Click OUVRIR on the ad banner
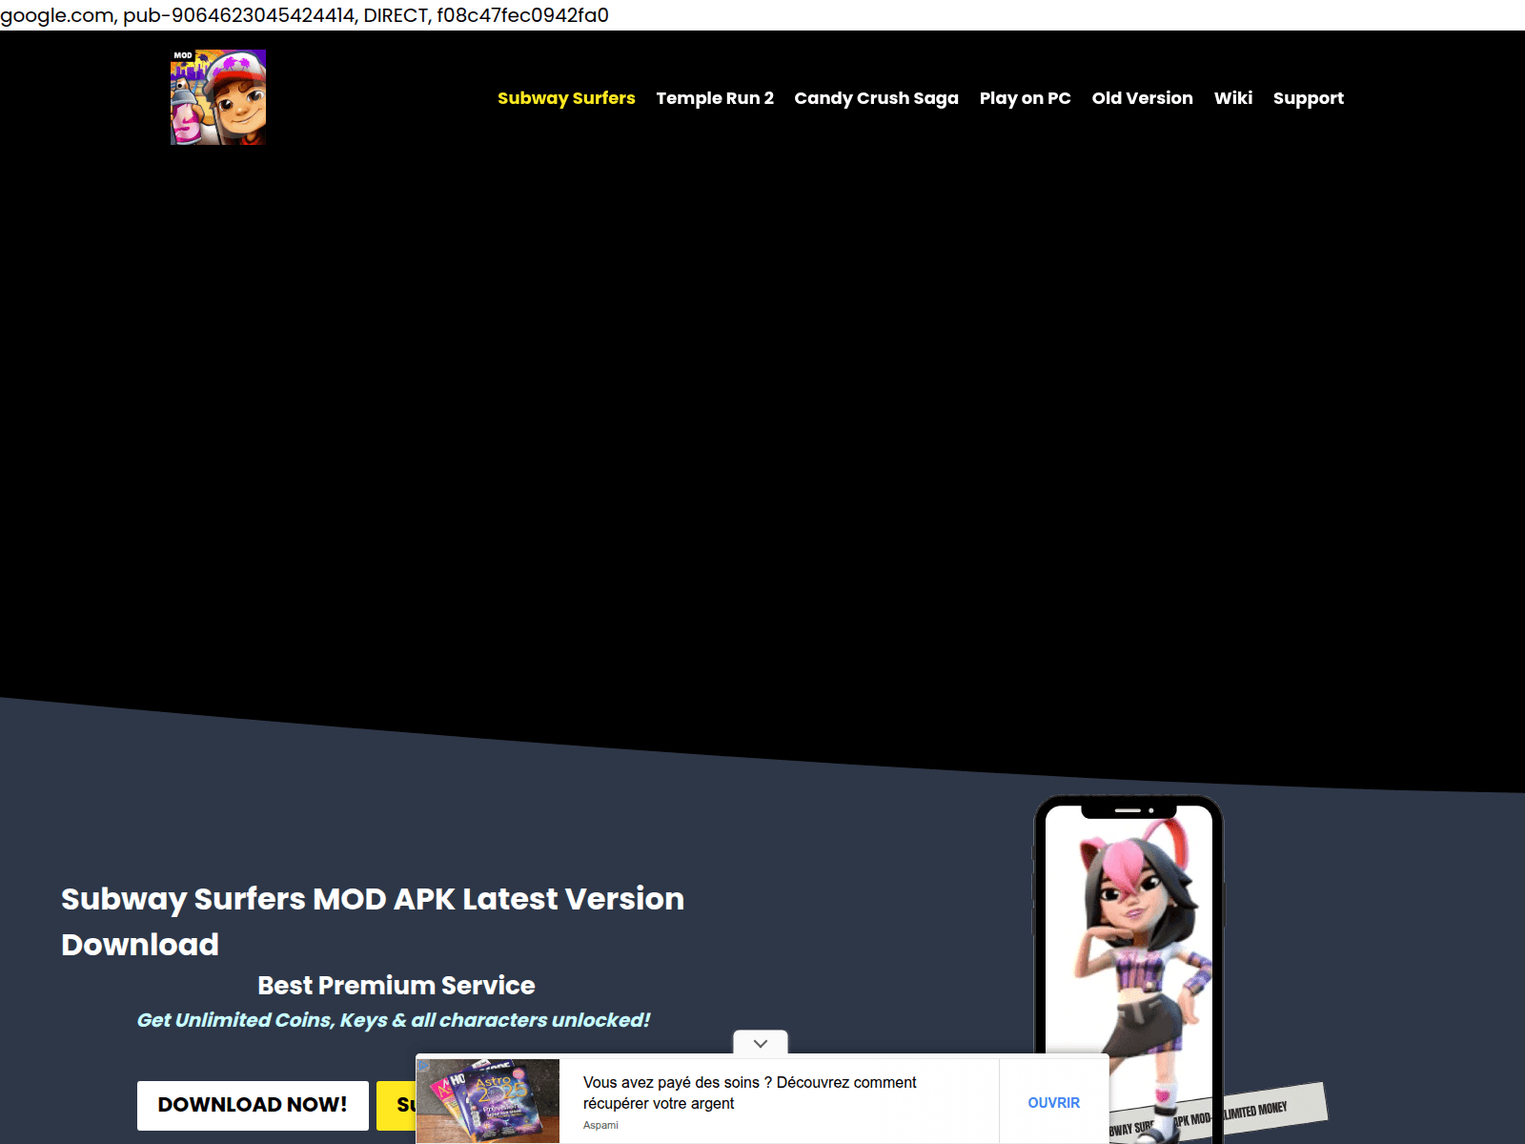1525x1144 pixels. tap(1053, 1102)
